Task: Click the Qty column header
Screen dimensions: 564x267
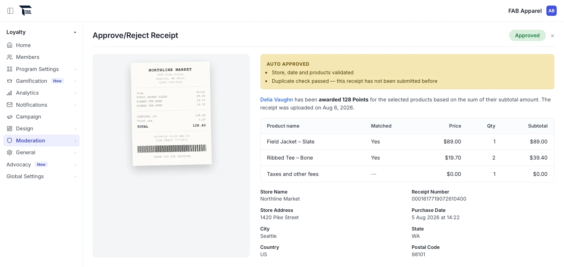Action: click(491, 126)
